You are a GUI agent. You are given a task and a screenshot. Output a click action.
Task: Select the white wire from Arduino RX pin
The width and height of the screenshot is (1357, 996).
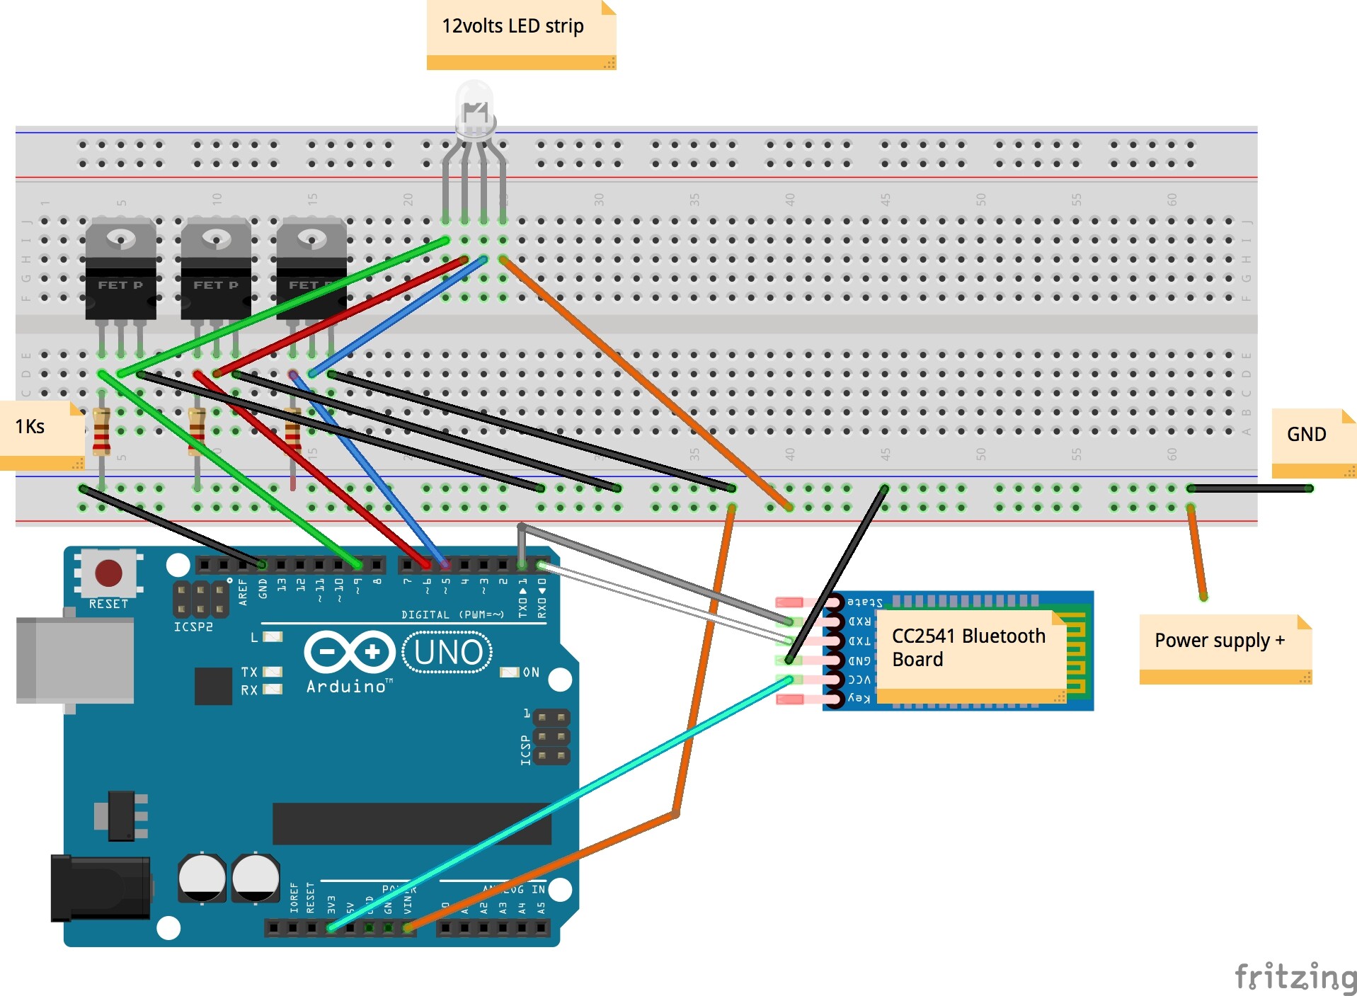(665, 602)
